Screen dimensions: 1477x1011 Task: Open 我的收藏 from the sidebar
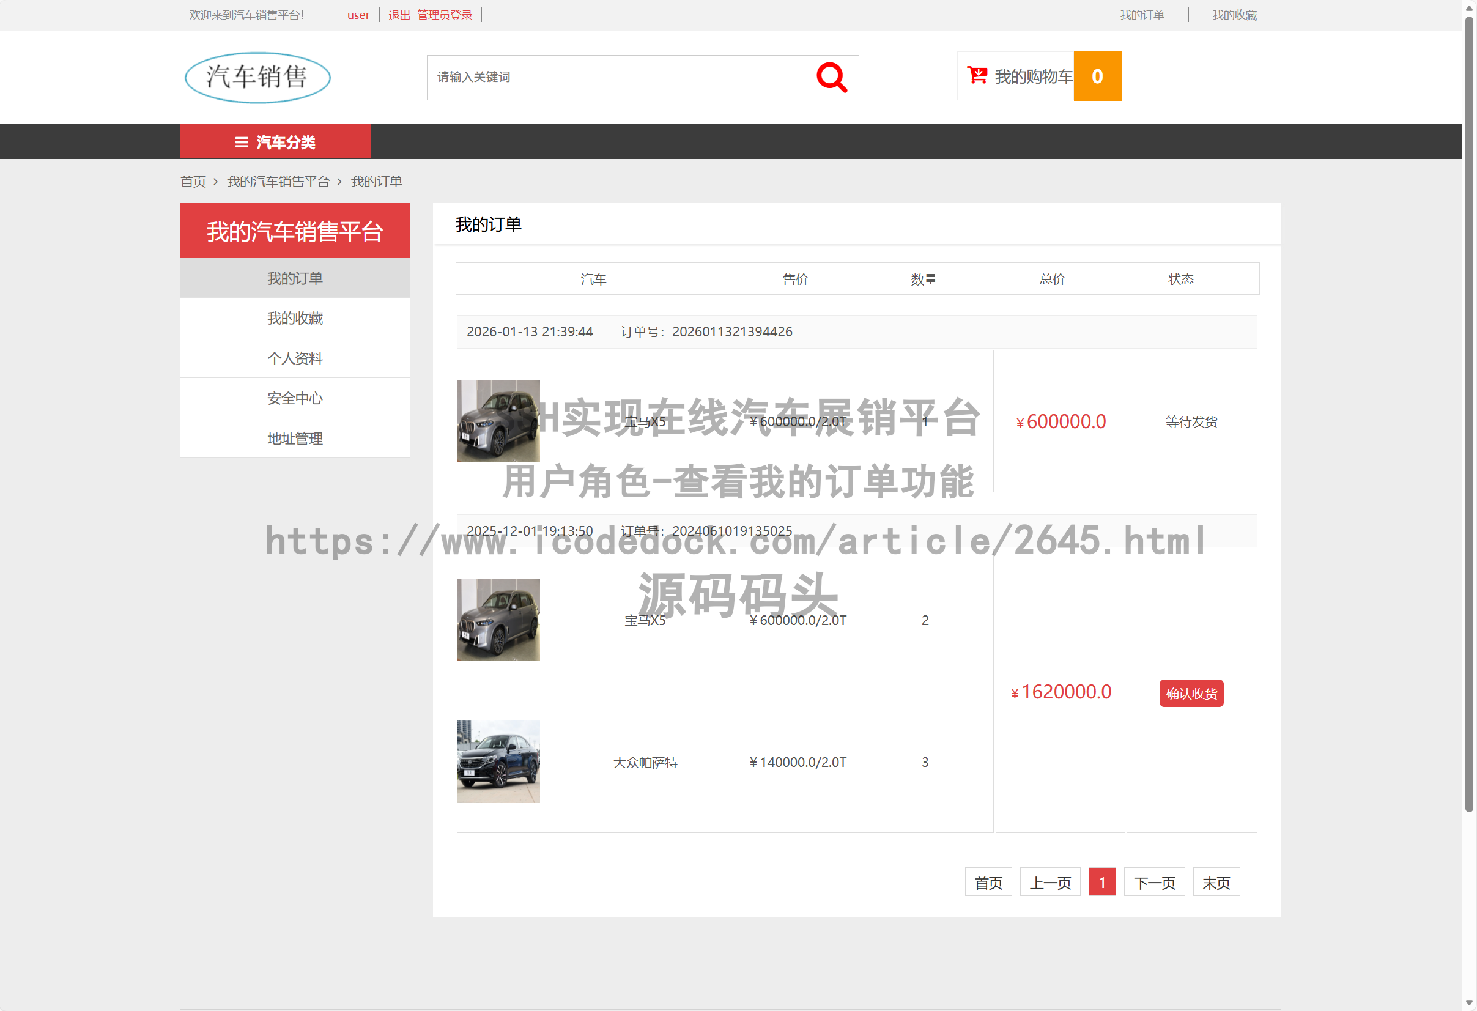pyautogui.click(x=295, y=317)
